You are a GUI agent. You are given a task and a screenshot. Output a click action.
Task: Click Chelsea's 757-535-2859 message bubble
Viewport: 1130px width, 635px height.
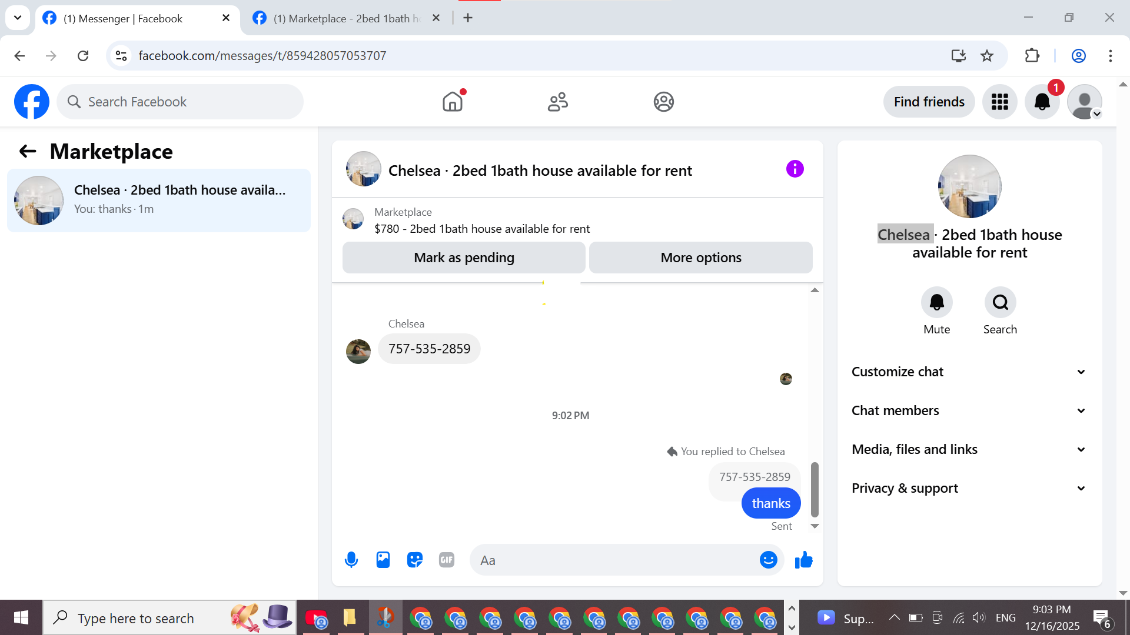(429, 349)
